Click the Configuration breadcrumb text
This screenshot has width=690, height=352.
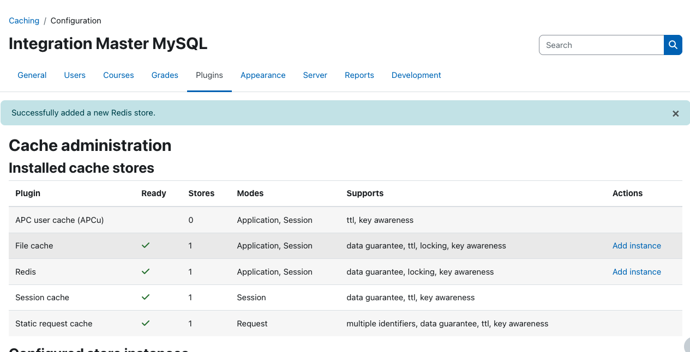click(x=76, y=21)
